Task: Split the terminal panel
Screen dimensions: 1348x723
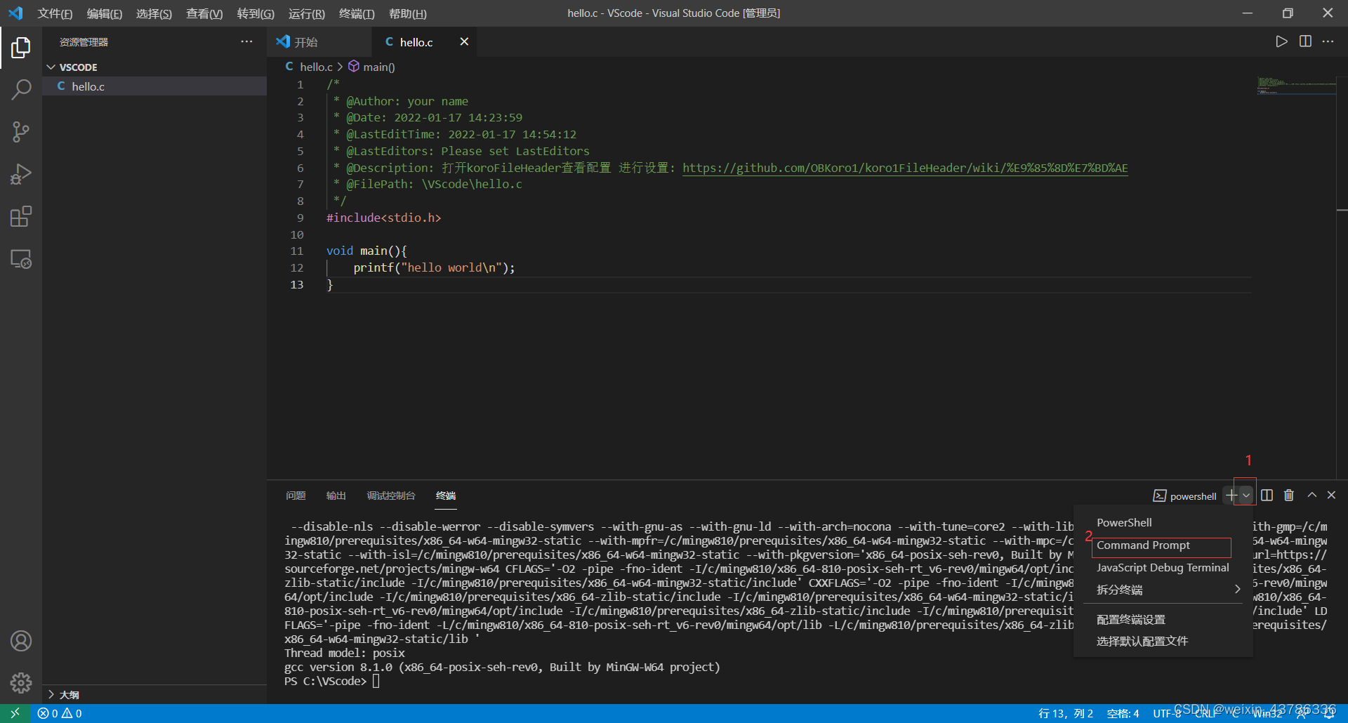Action: [x=1267, y=496]
